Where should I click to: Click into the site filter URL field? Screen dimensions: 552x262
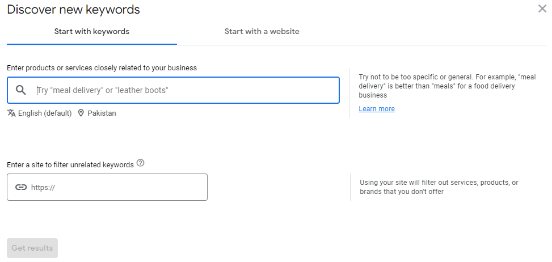click(x=107, y=187)
